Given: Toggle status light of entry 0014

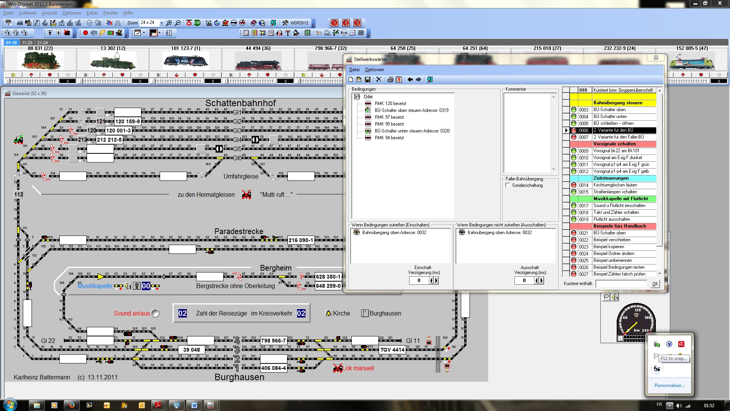Looking at the screenshot, I should click(574, 185).
